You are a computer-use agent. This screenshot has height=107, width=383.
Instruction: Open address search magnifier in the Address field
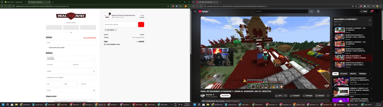tap(94, 71)
